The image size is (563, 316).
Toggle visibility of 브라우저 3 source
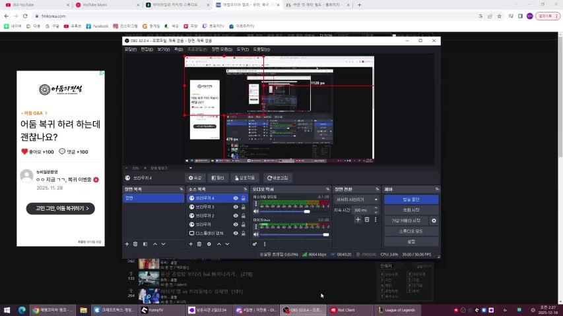point(236,207)
